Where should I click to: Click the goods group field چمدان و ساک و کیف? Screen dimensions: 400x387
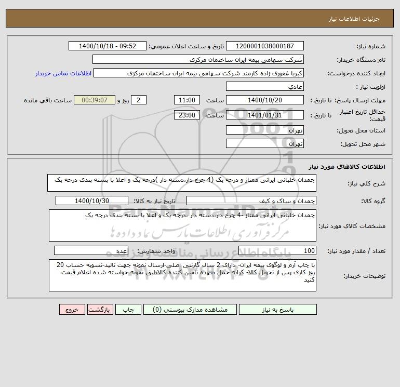coord(251,201)
